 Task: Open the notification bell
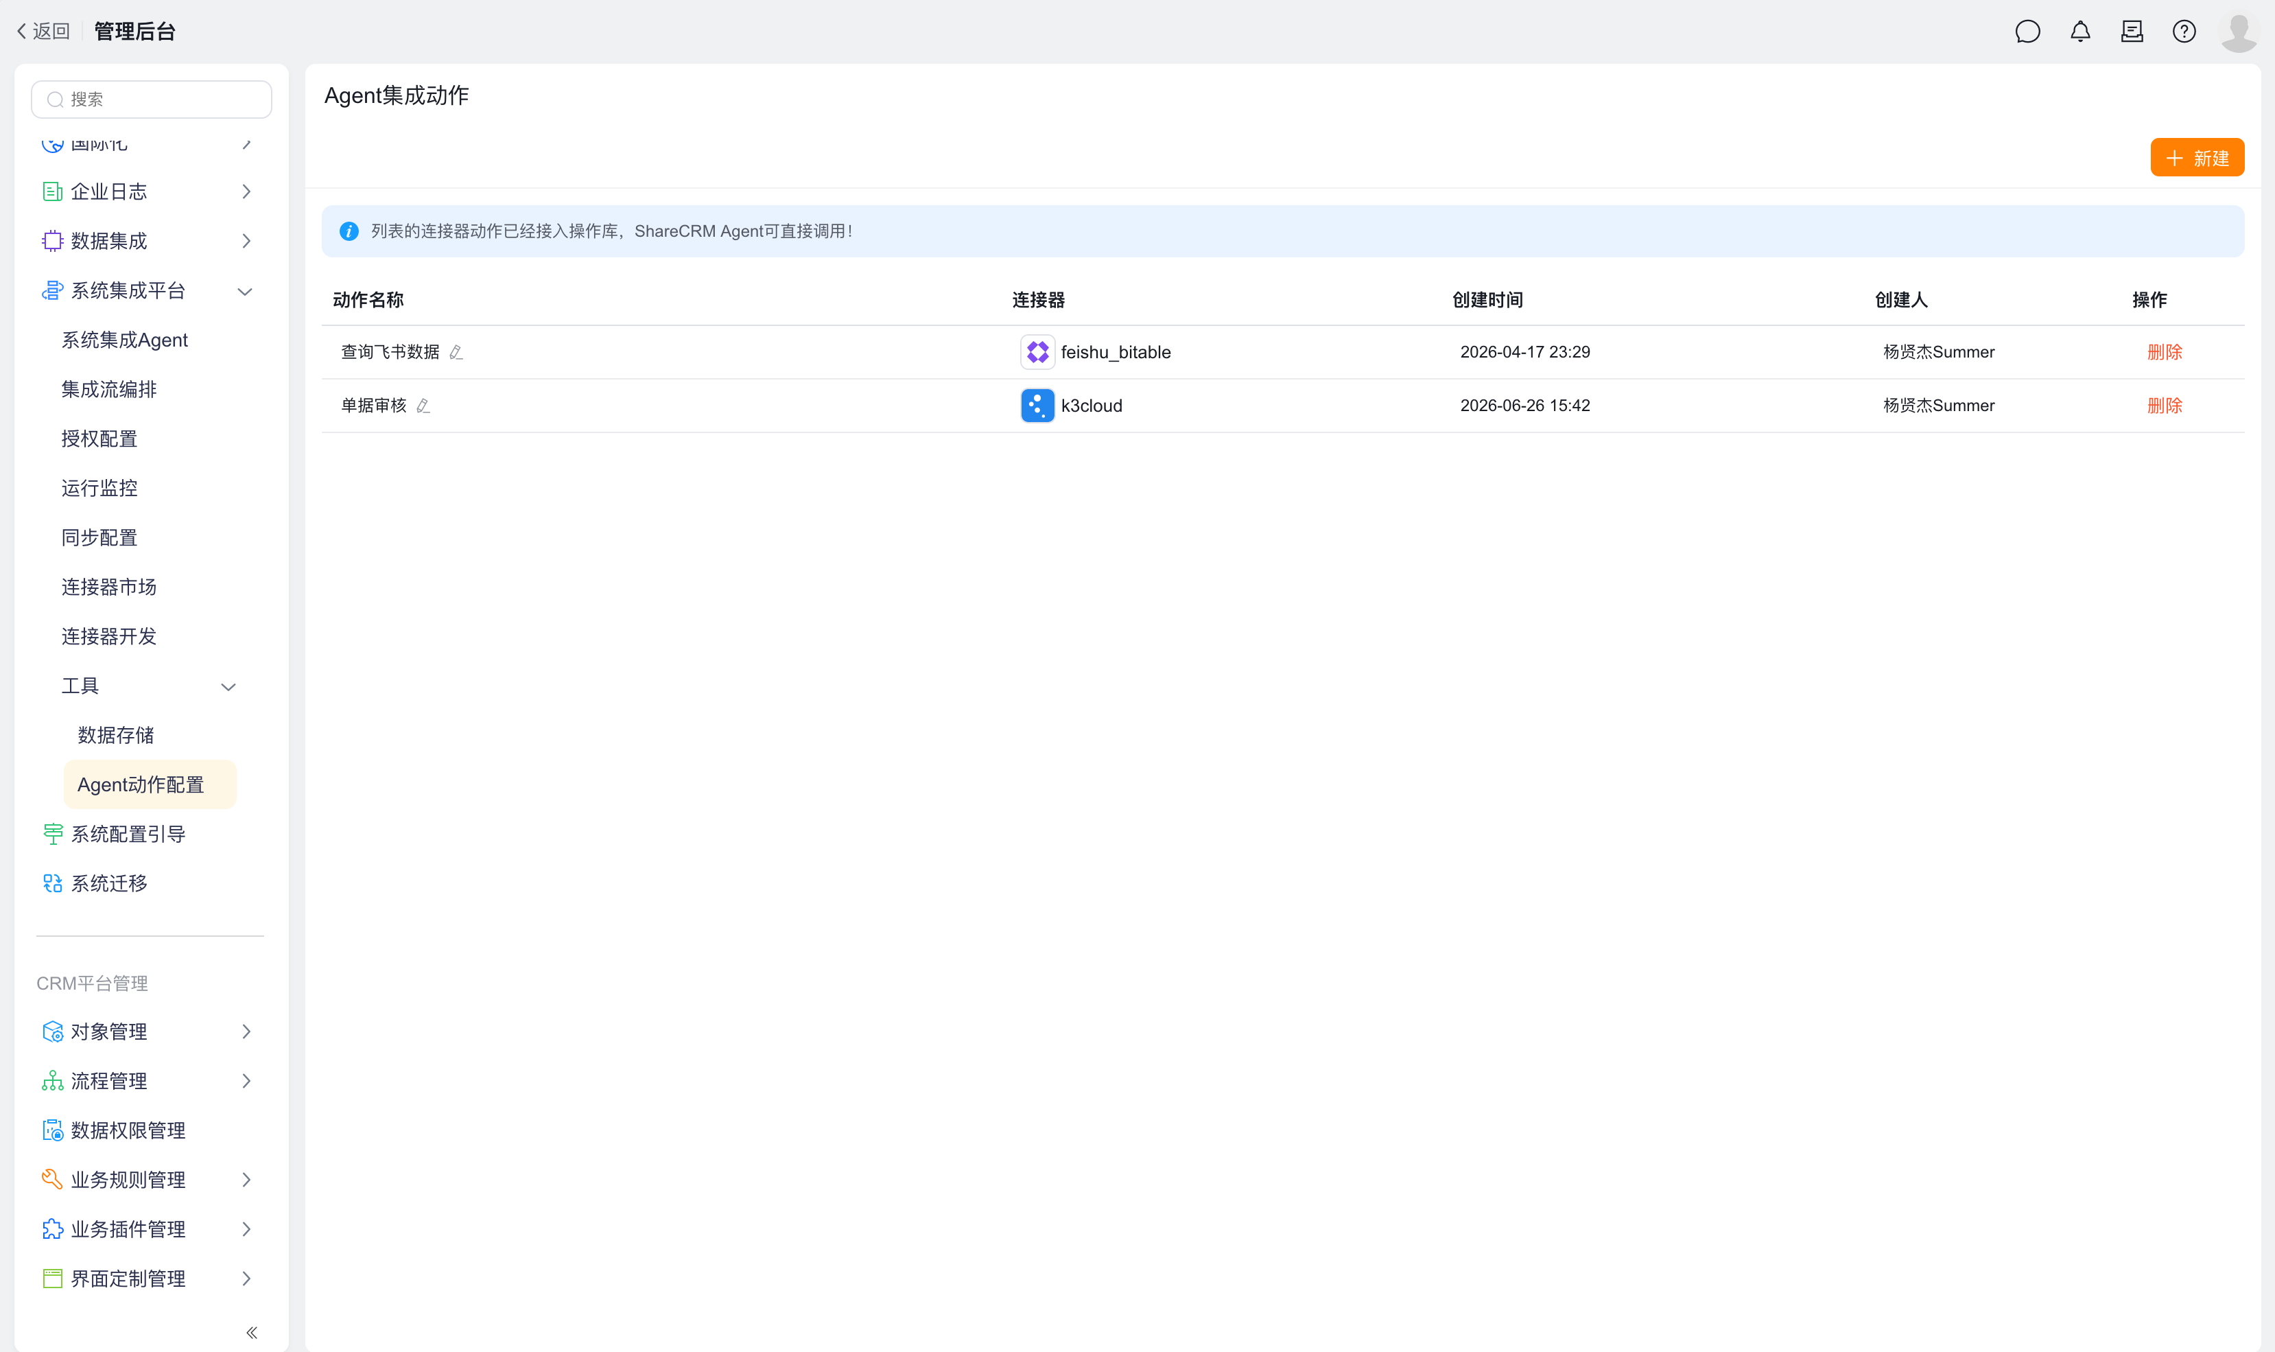2080,32
